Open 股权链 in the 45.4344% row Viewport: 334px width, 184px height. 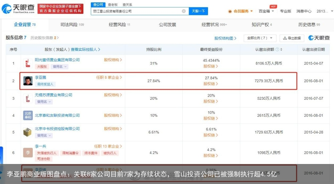point(211,66)
